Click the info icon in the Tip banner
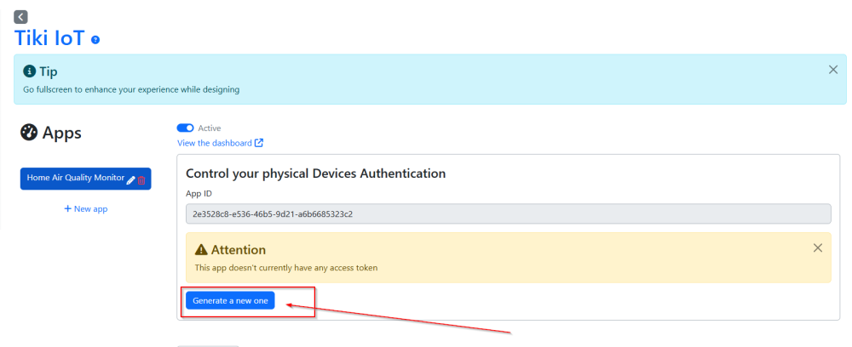 tap(29, 71)
